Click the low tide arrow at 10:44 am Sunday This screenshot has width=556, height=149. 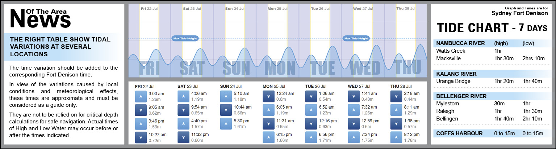[226, 110]
